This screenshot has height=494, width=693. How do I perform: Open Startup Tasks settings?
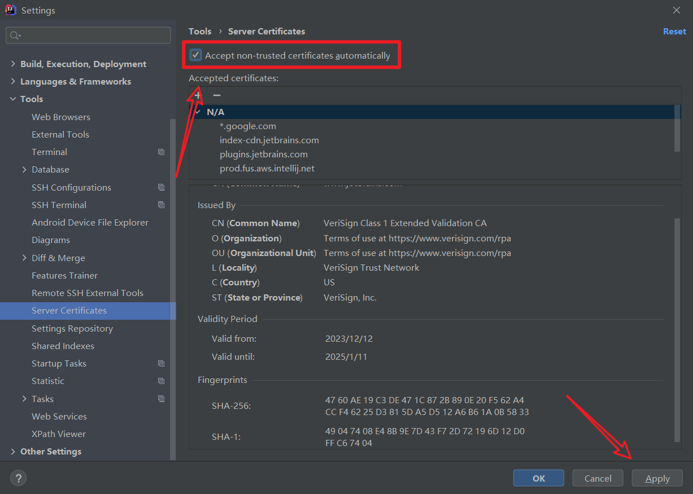pyautogui.click(x=59, y=363)
